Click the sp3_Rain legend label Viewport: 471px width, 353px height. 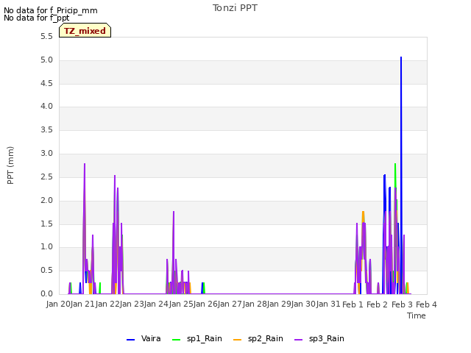(327, 338)
